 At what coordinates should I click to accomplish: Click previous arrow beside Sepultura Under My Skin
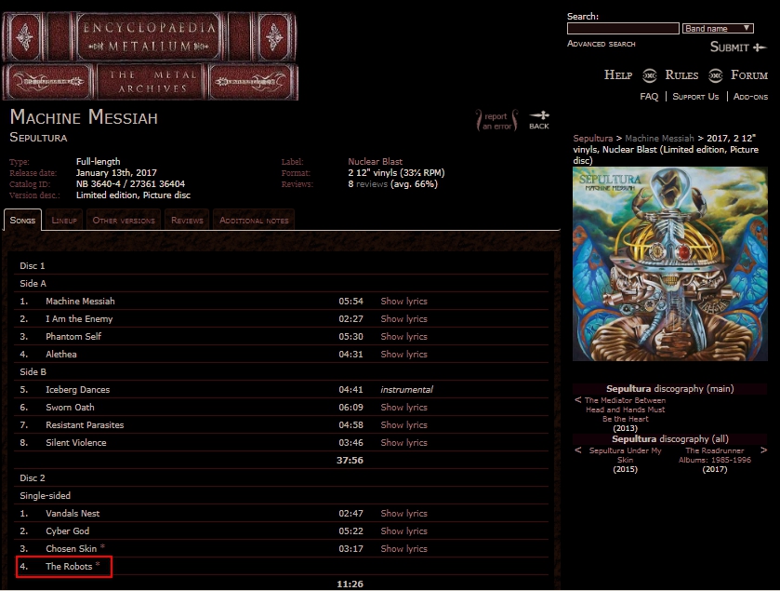pyautogui.click(x=577, y=450)
